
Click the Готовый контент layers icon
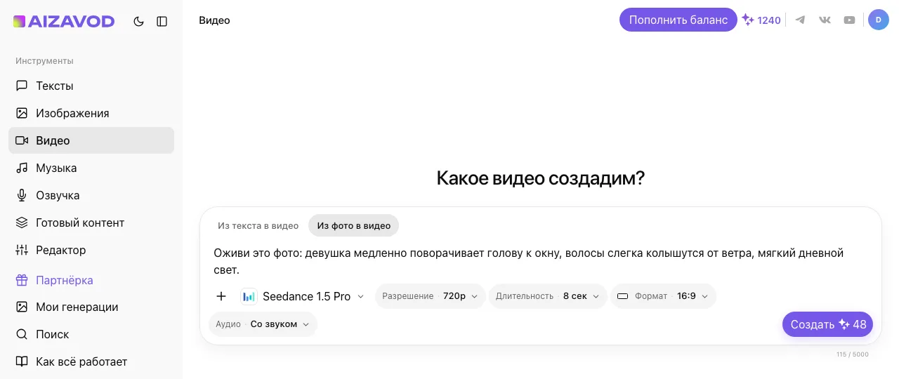click(22, 222)
